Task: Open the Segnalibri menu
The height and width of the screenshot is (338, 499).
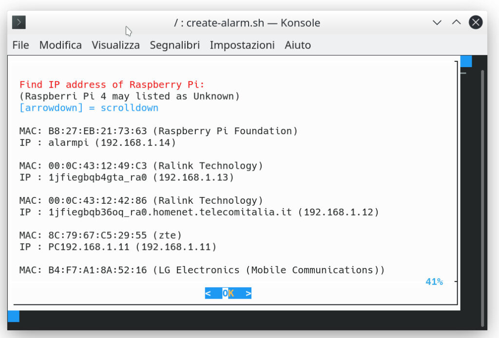Action: [x=175, y=45]
